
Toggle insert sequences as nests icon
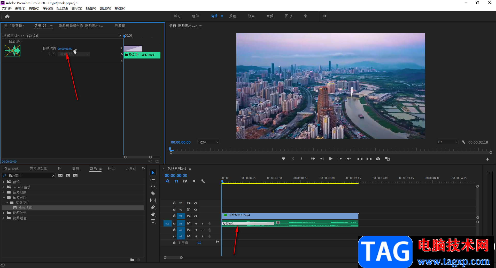coord(168,181)
